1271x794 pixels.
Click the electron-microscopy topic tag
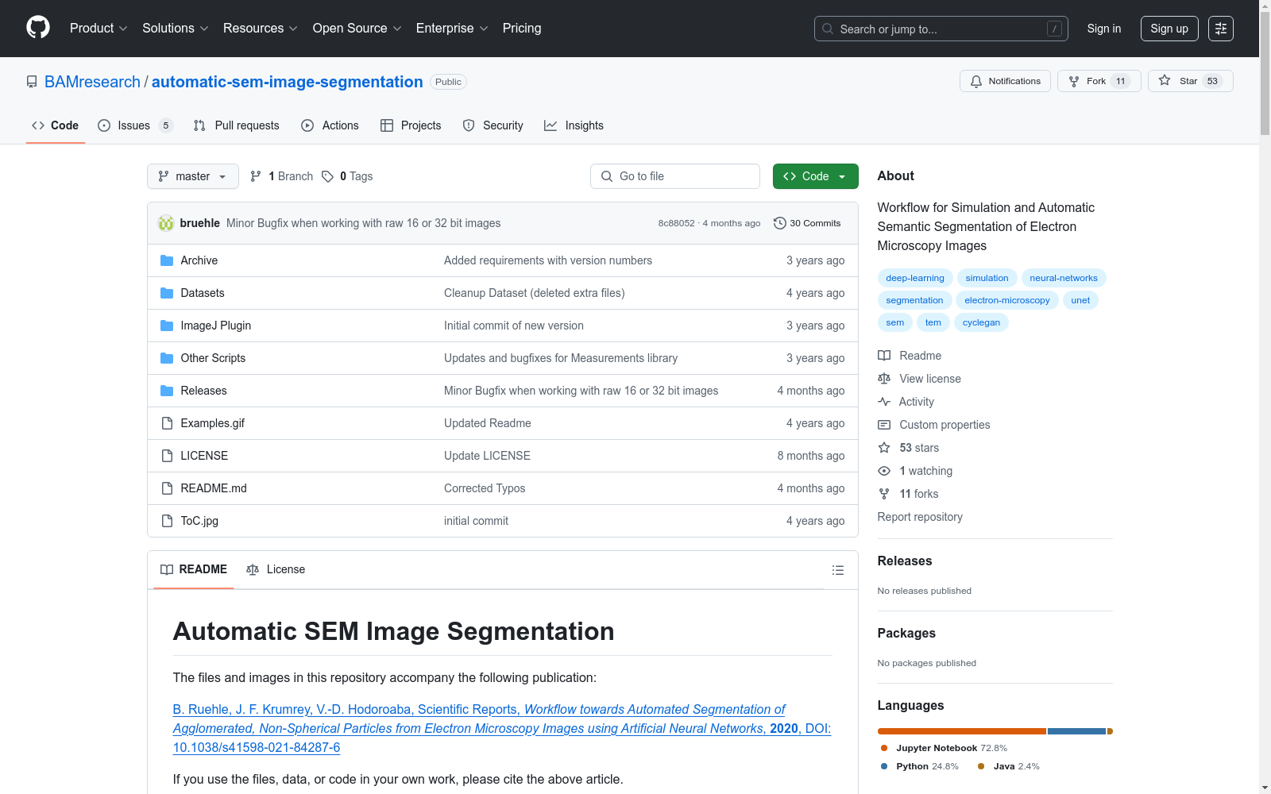1007,300
